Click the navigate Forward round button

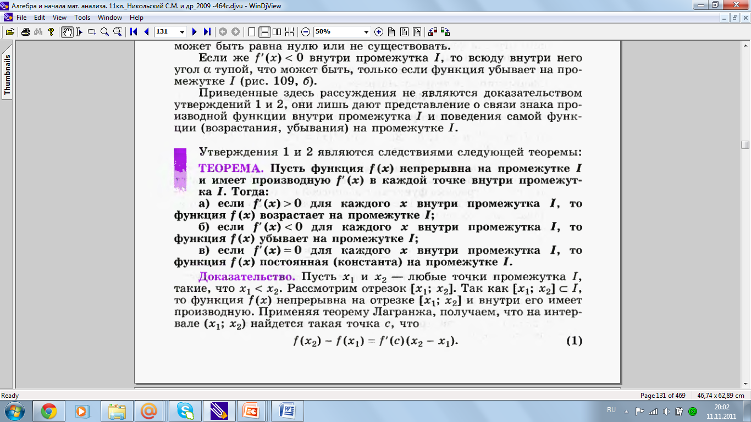(235, 32)
